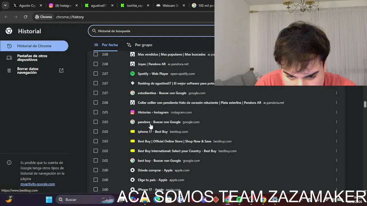
Task: Open Best Buy | Official Online Store link
Action: [x=175, y=141]
